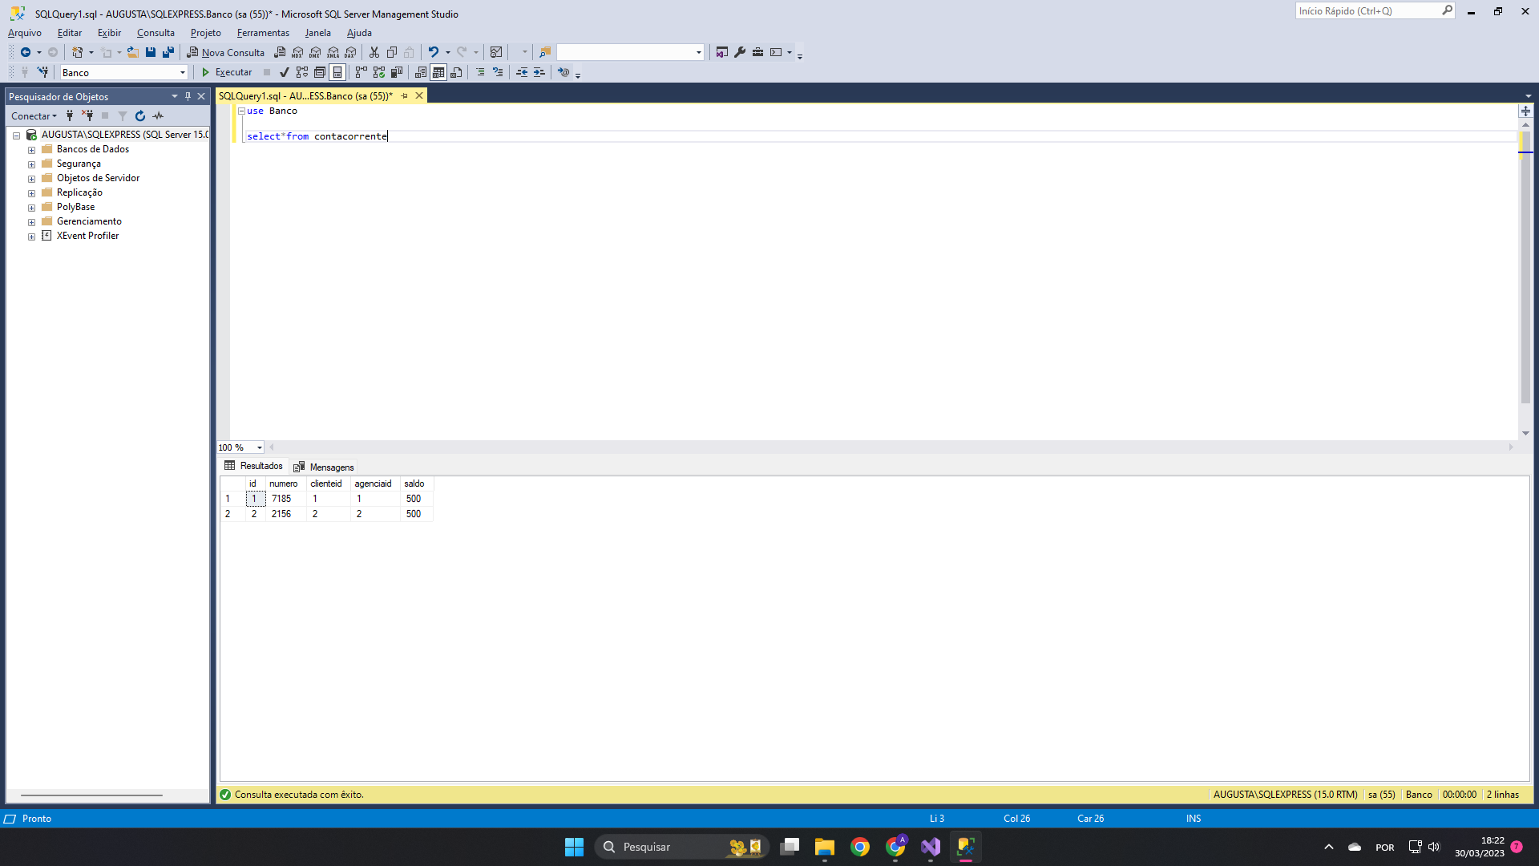The image size is (1539, 866).
Task: Open Activity Monitor from Object Explorer toolbar
Action: tap(158, 116)
